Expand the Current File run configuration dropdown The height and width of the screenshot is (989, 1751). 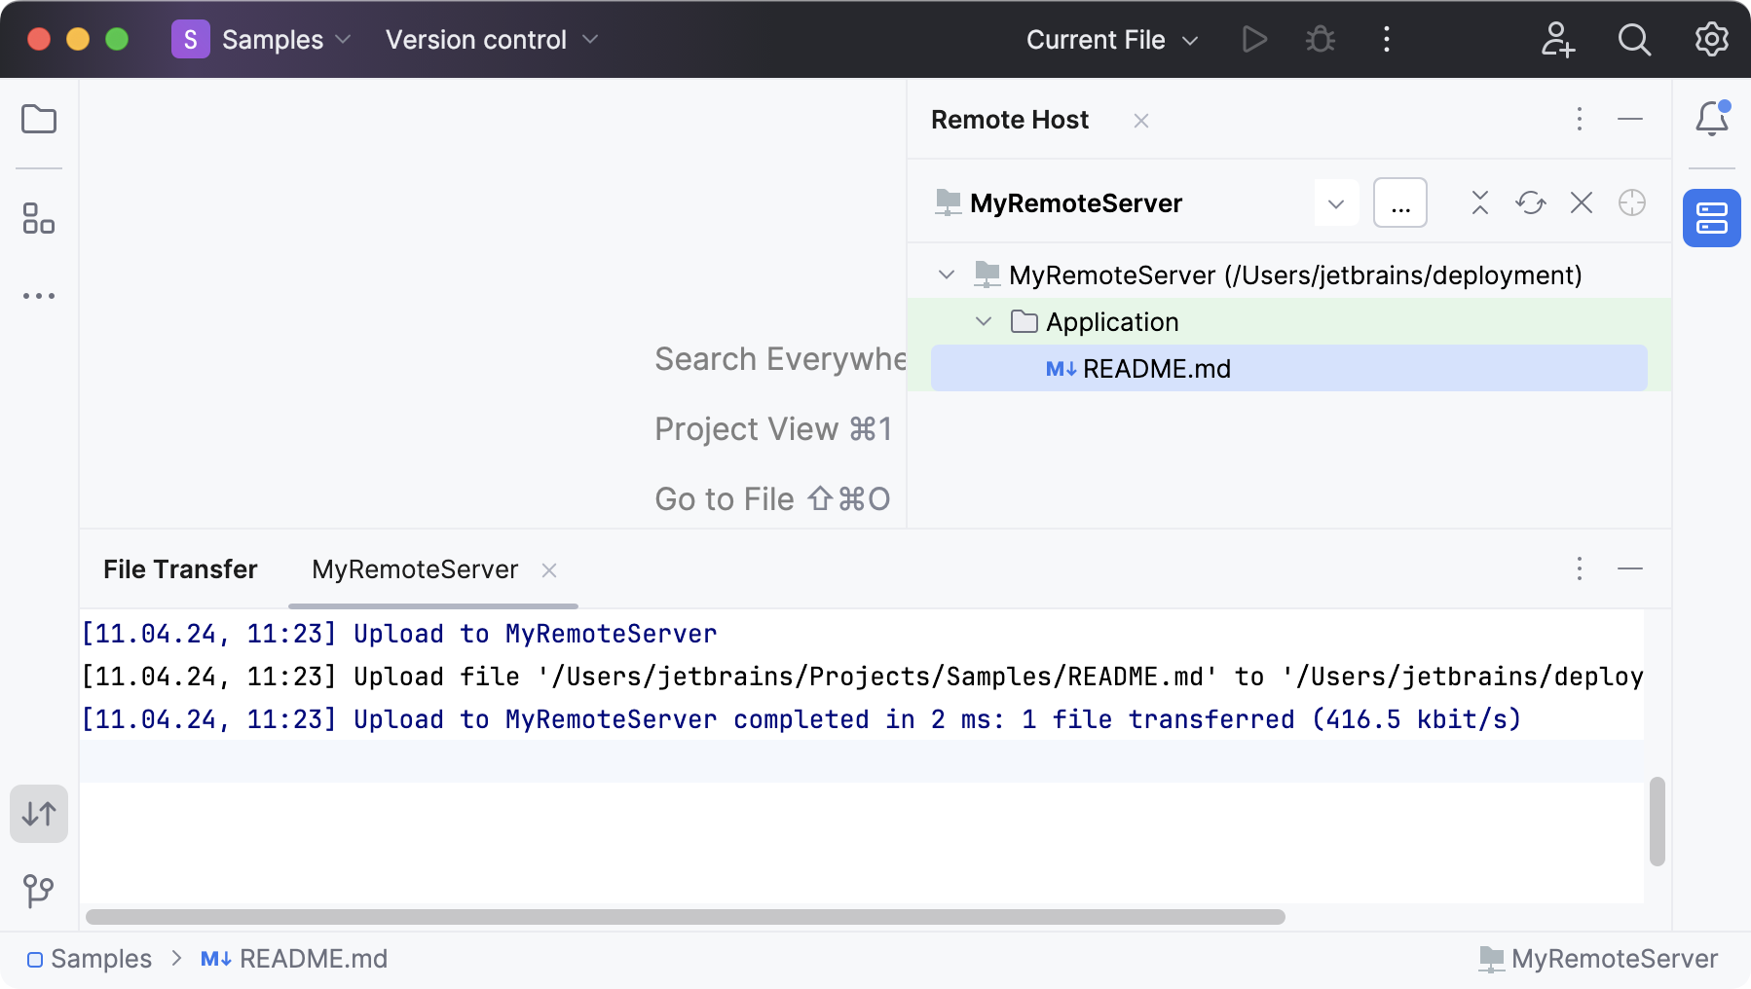click(1111, 40)
